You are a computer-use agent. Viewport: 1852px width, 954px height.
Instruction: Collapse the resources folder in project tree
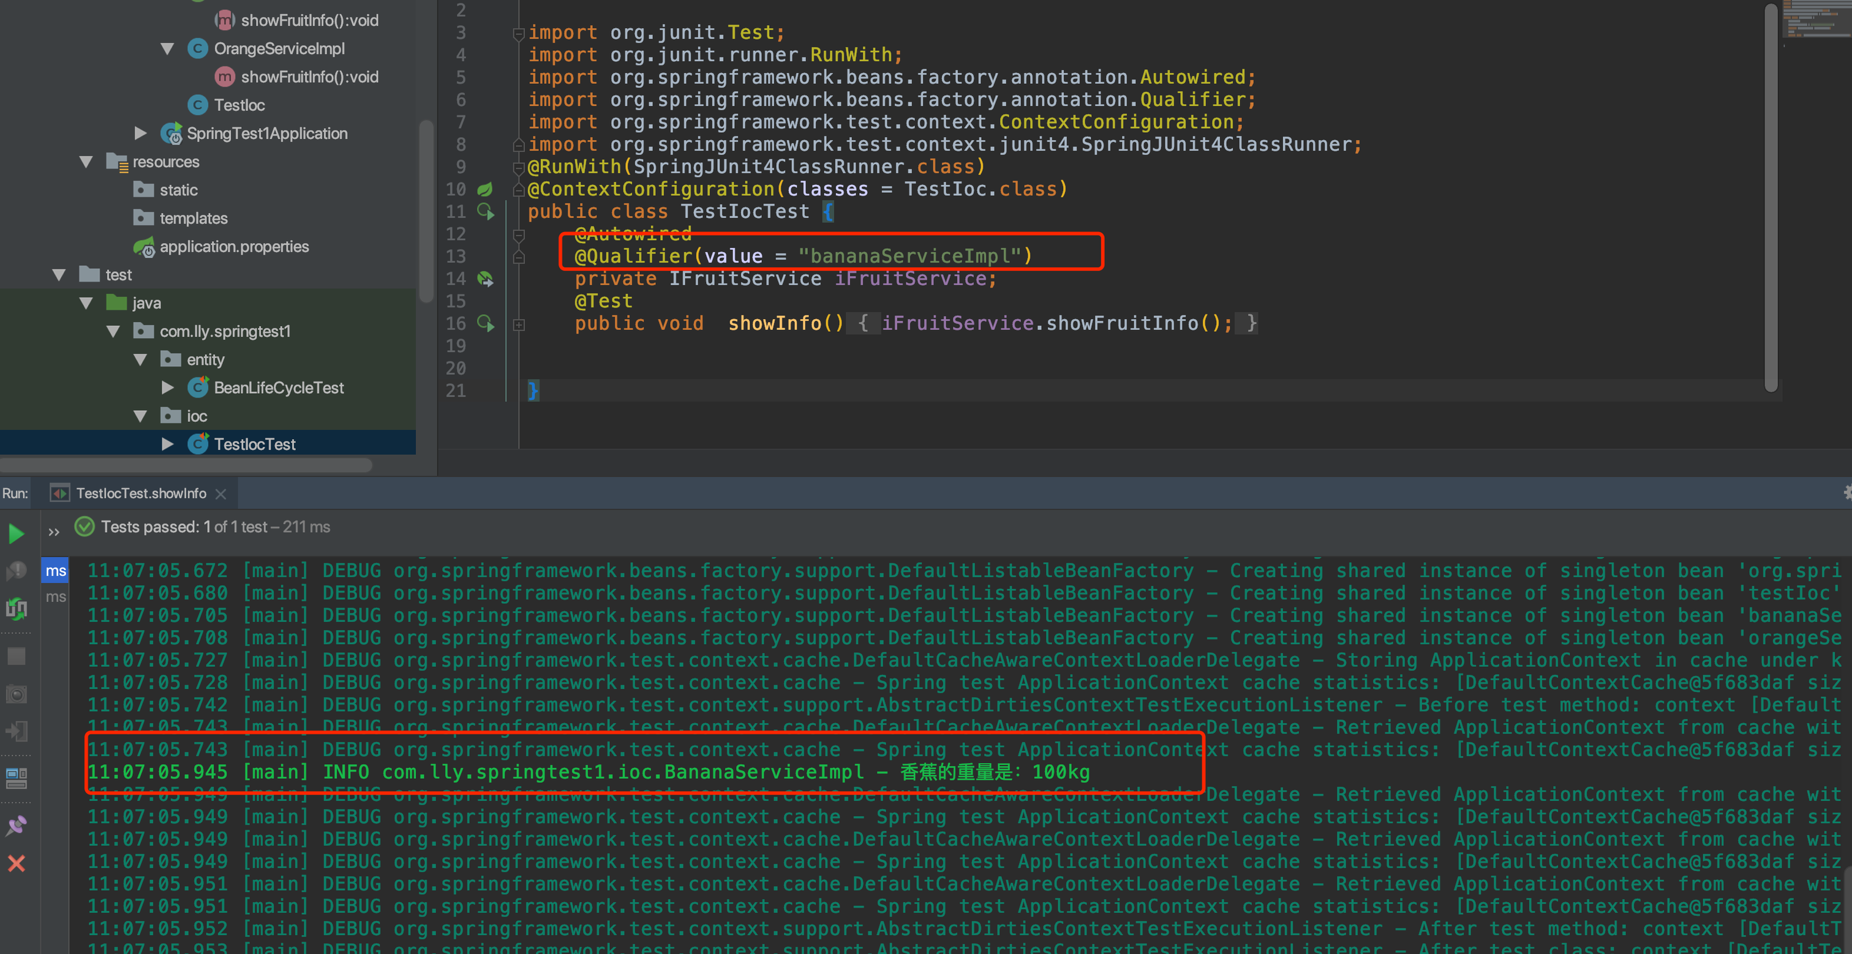86,162
